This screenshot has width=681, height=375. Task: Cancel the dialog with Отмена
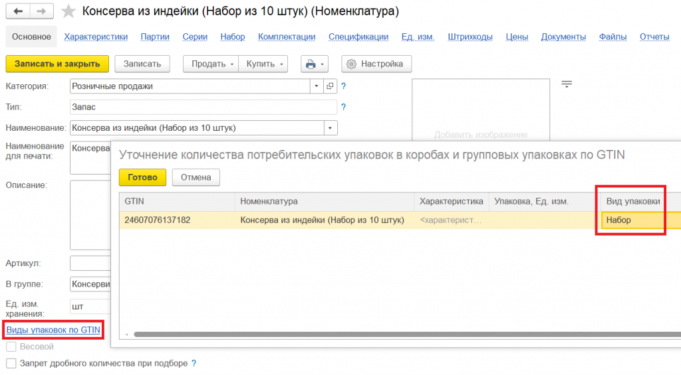[x=196, y=177]
